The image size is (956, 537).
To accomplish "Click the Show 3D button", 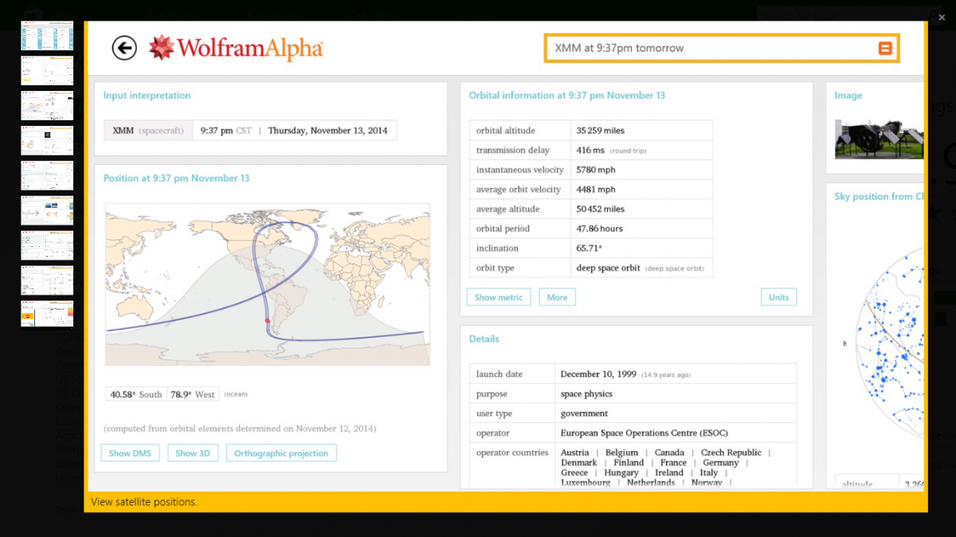I will tap(192, 453).
